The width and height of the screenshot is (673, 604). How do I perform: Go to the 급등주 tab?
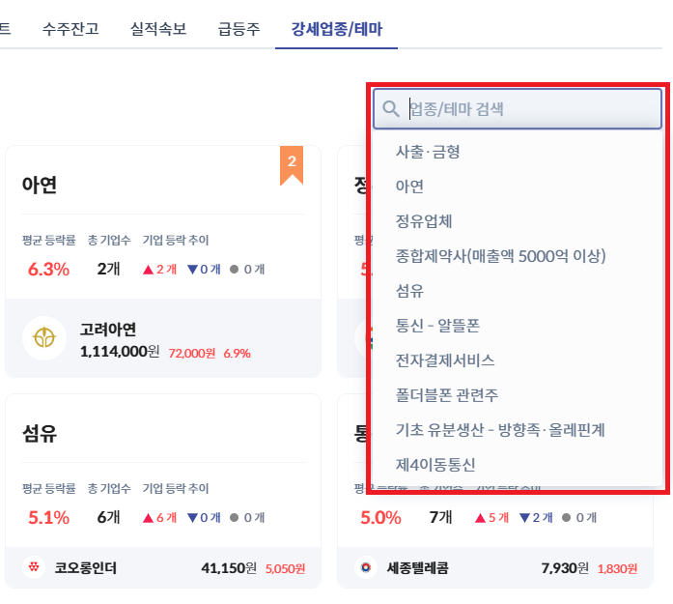point(238,28)
